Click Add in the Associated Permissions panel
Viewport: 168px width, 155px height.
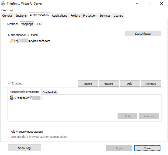coord(127,116)
